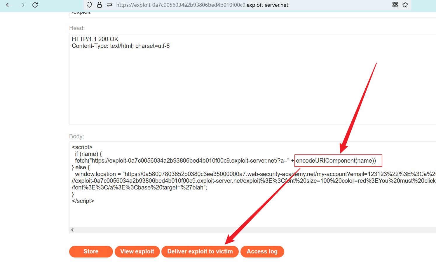Go back to the previous page
The width and height of the screenshot is (436, 268).
[x=9, y=5]
